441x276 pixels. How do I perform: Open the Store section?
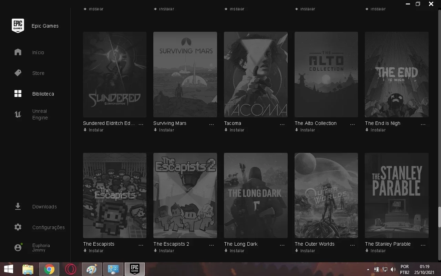(38, 73)
